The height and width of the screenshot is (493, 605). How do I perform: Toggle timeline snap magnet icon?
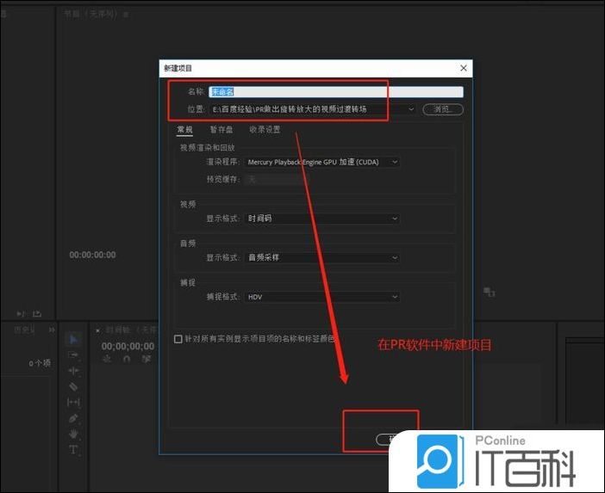pyautogui.click(x=127, y=359)
